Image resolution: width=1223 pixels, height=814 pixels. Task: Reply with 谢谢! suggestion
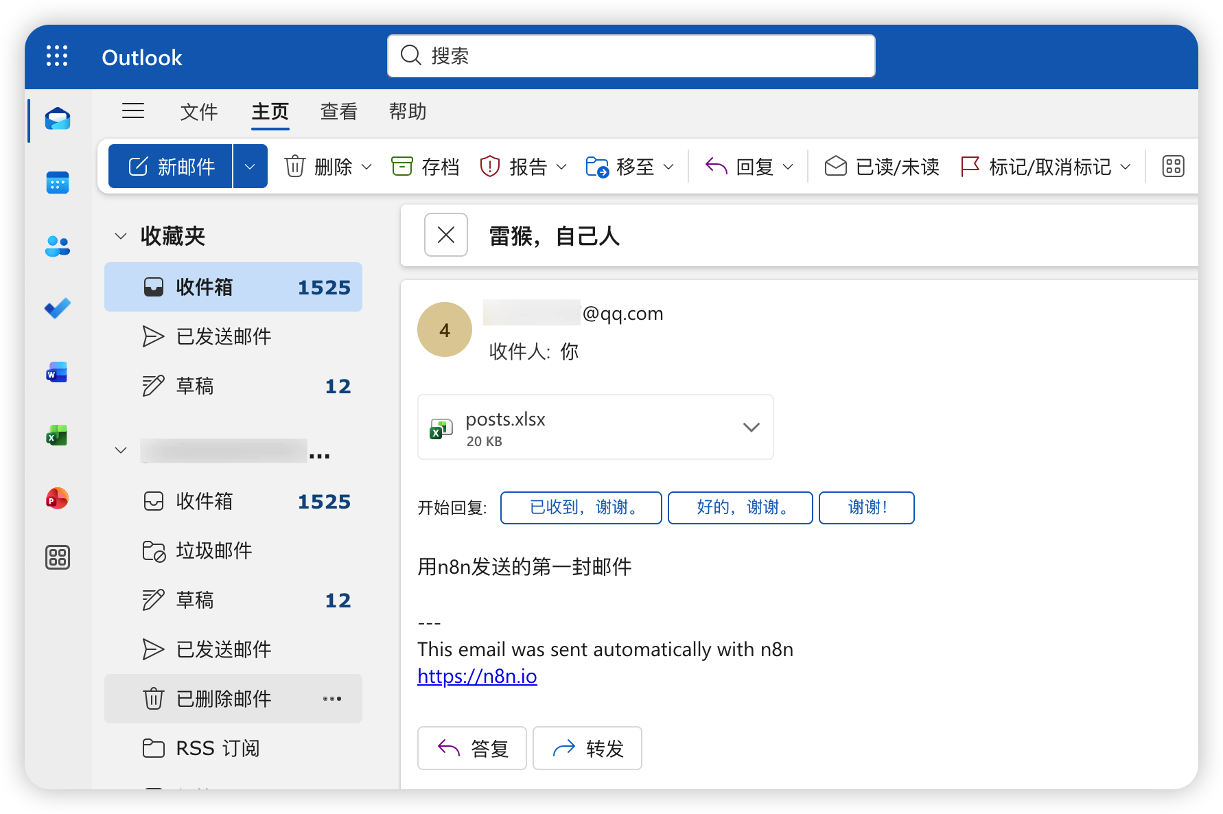(x=867, y=508)
